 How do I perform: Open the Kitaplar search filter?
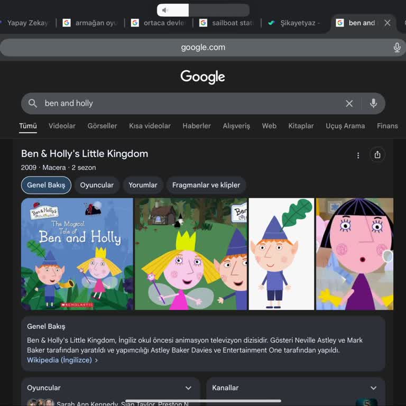tap(301, 126)
